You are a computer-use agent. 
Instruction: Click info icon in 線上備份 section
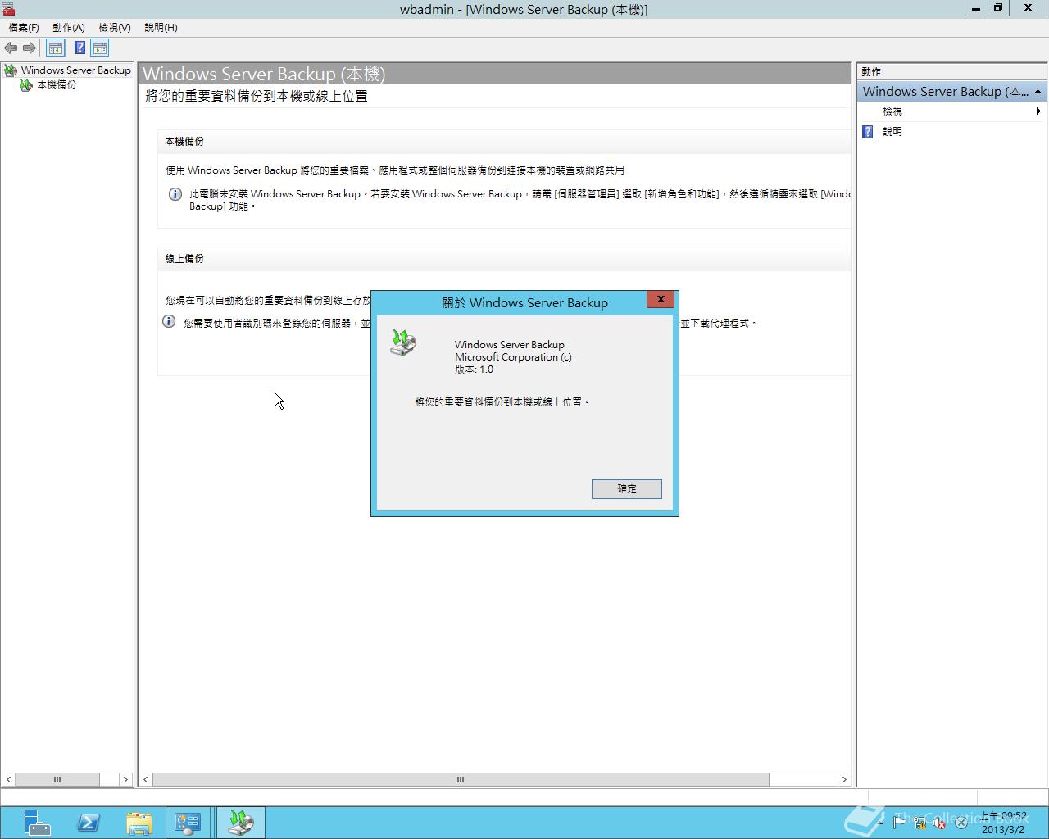click(169, 322)
